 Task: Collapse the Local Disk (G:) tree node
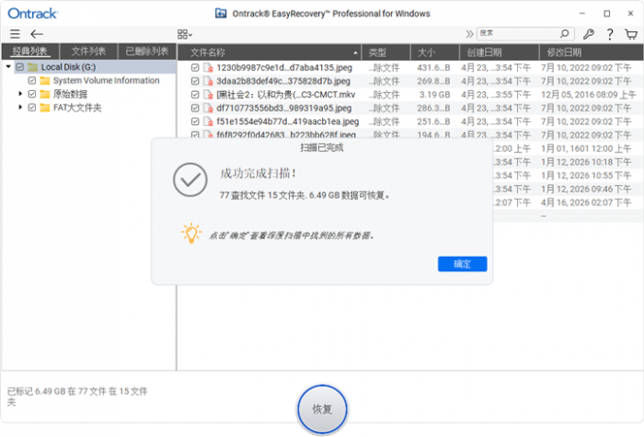pos(9,66)
